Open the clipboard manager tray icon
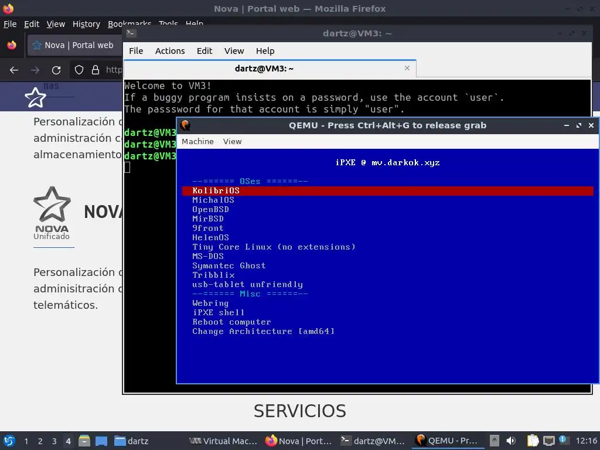The image size is (600, 450). pyautogui.click(x=533, y=441)
